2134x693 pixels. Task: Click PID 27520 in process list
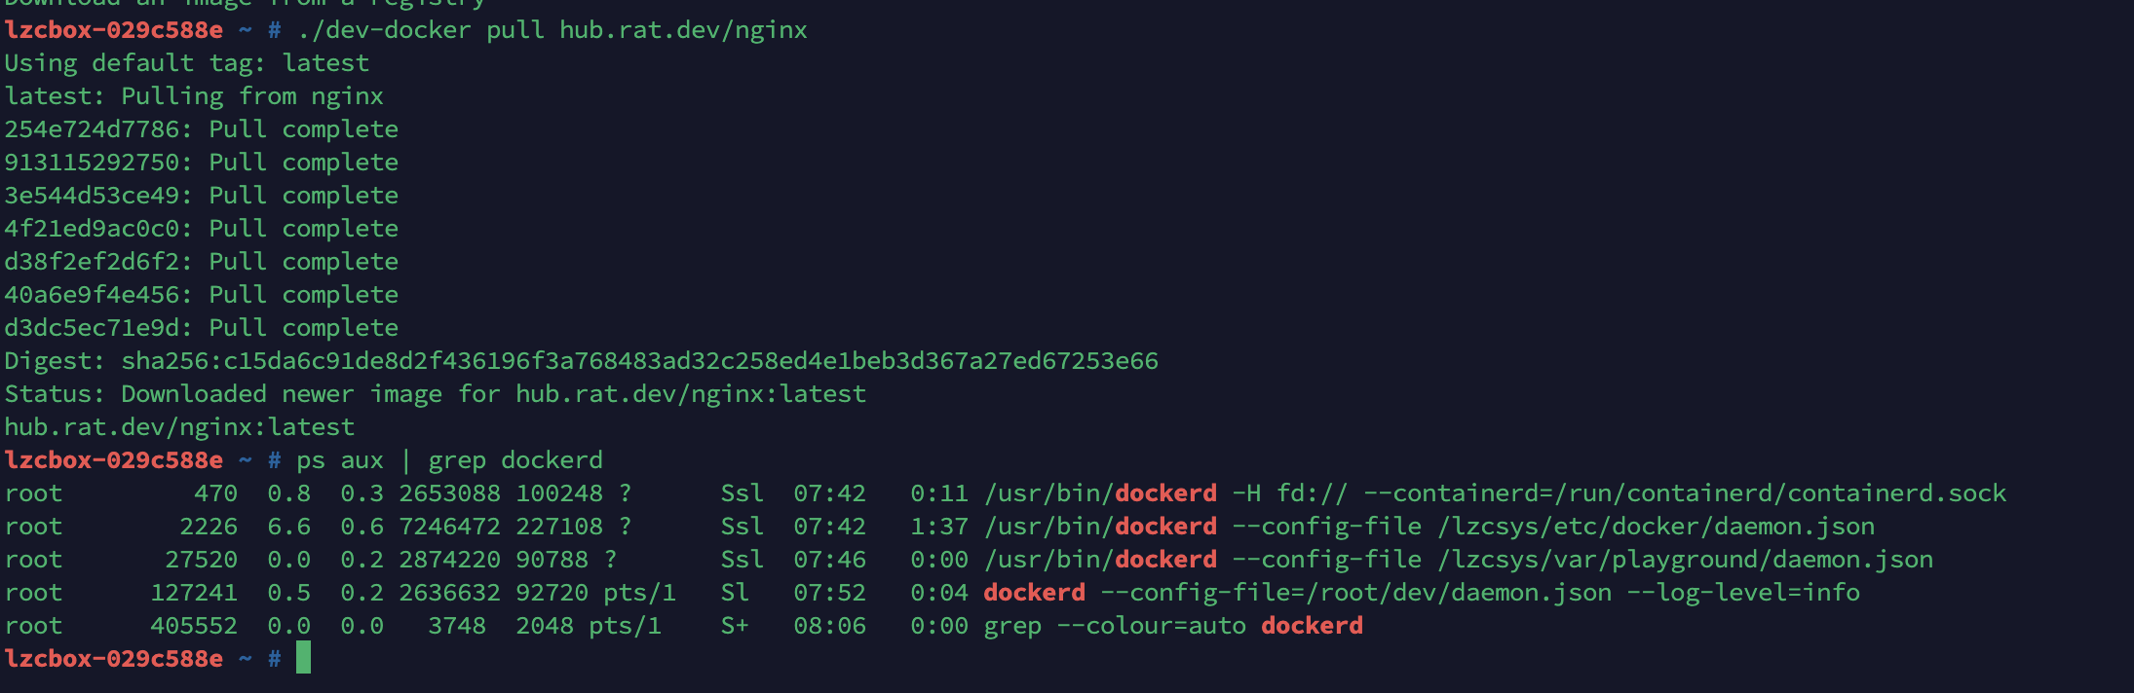coord(201,560)
